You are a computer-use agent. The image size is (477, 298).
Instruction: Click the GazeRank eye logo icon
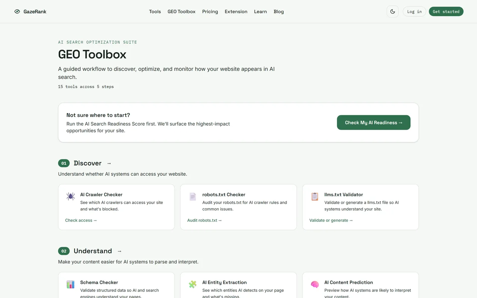click(17, 12)
